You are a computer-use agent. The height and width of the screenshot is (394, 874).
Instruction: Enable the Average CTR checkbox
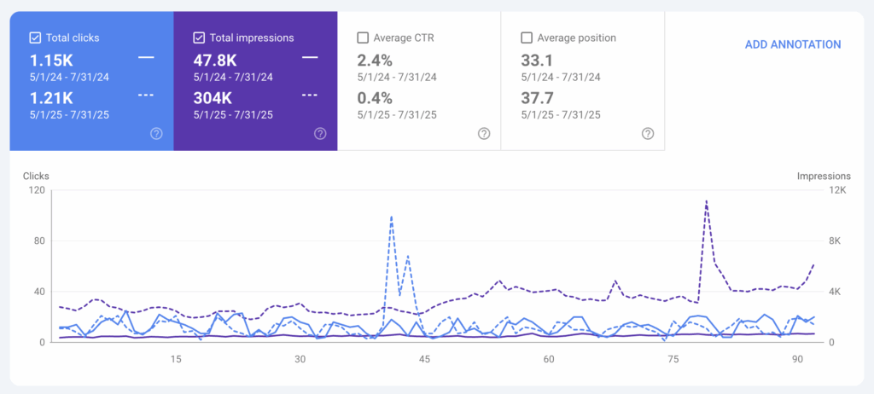pos(362,38)
